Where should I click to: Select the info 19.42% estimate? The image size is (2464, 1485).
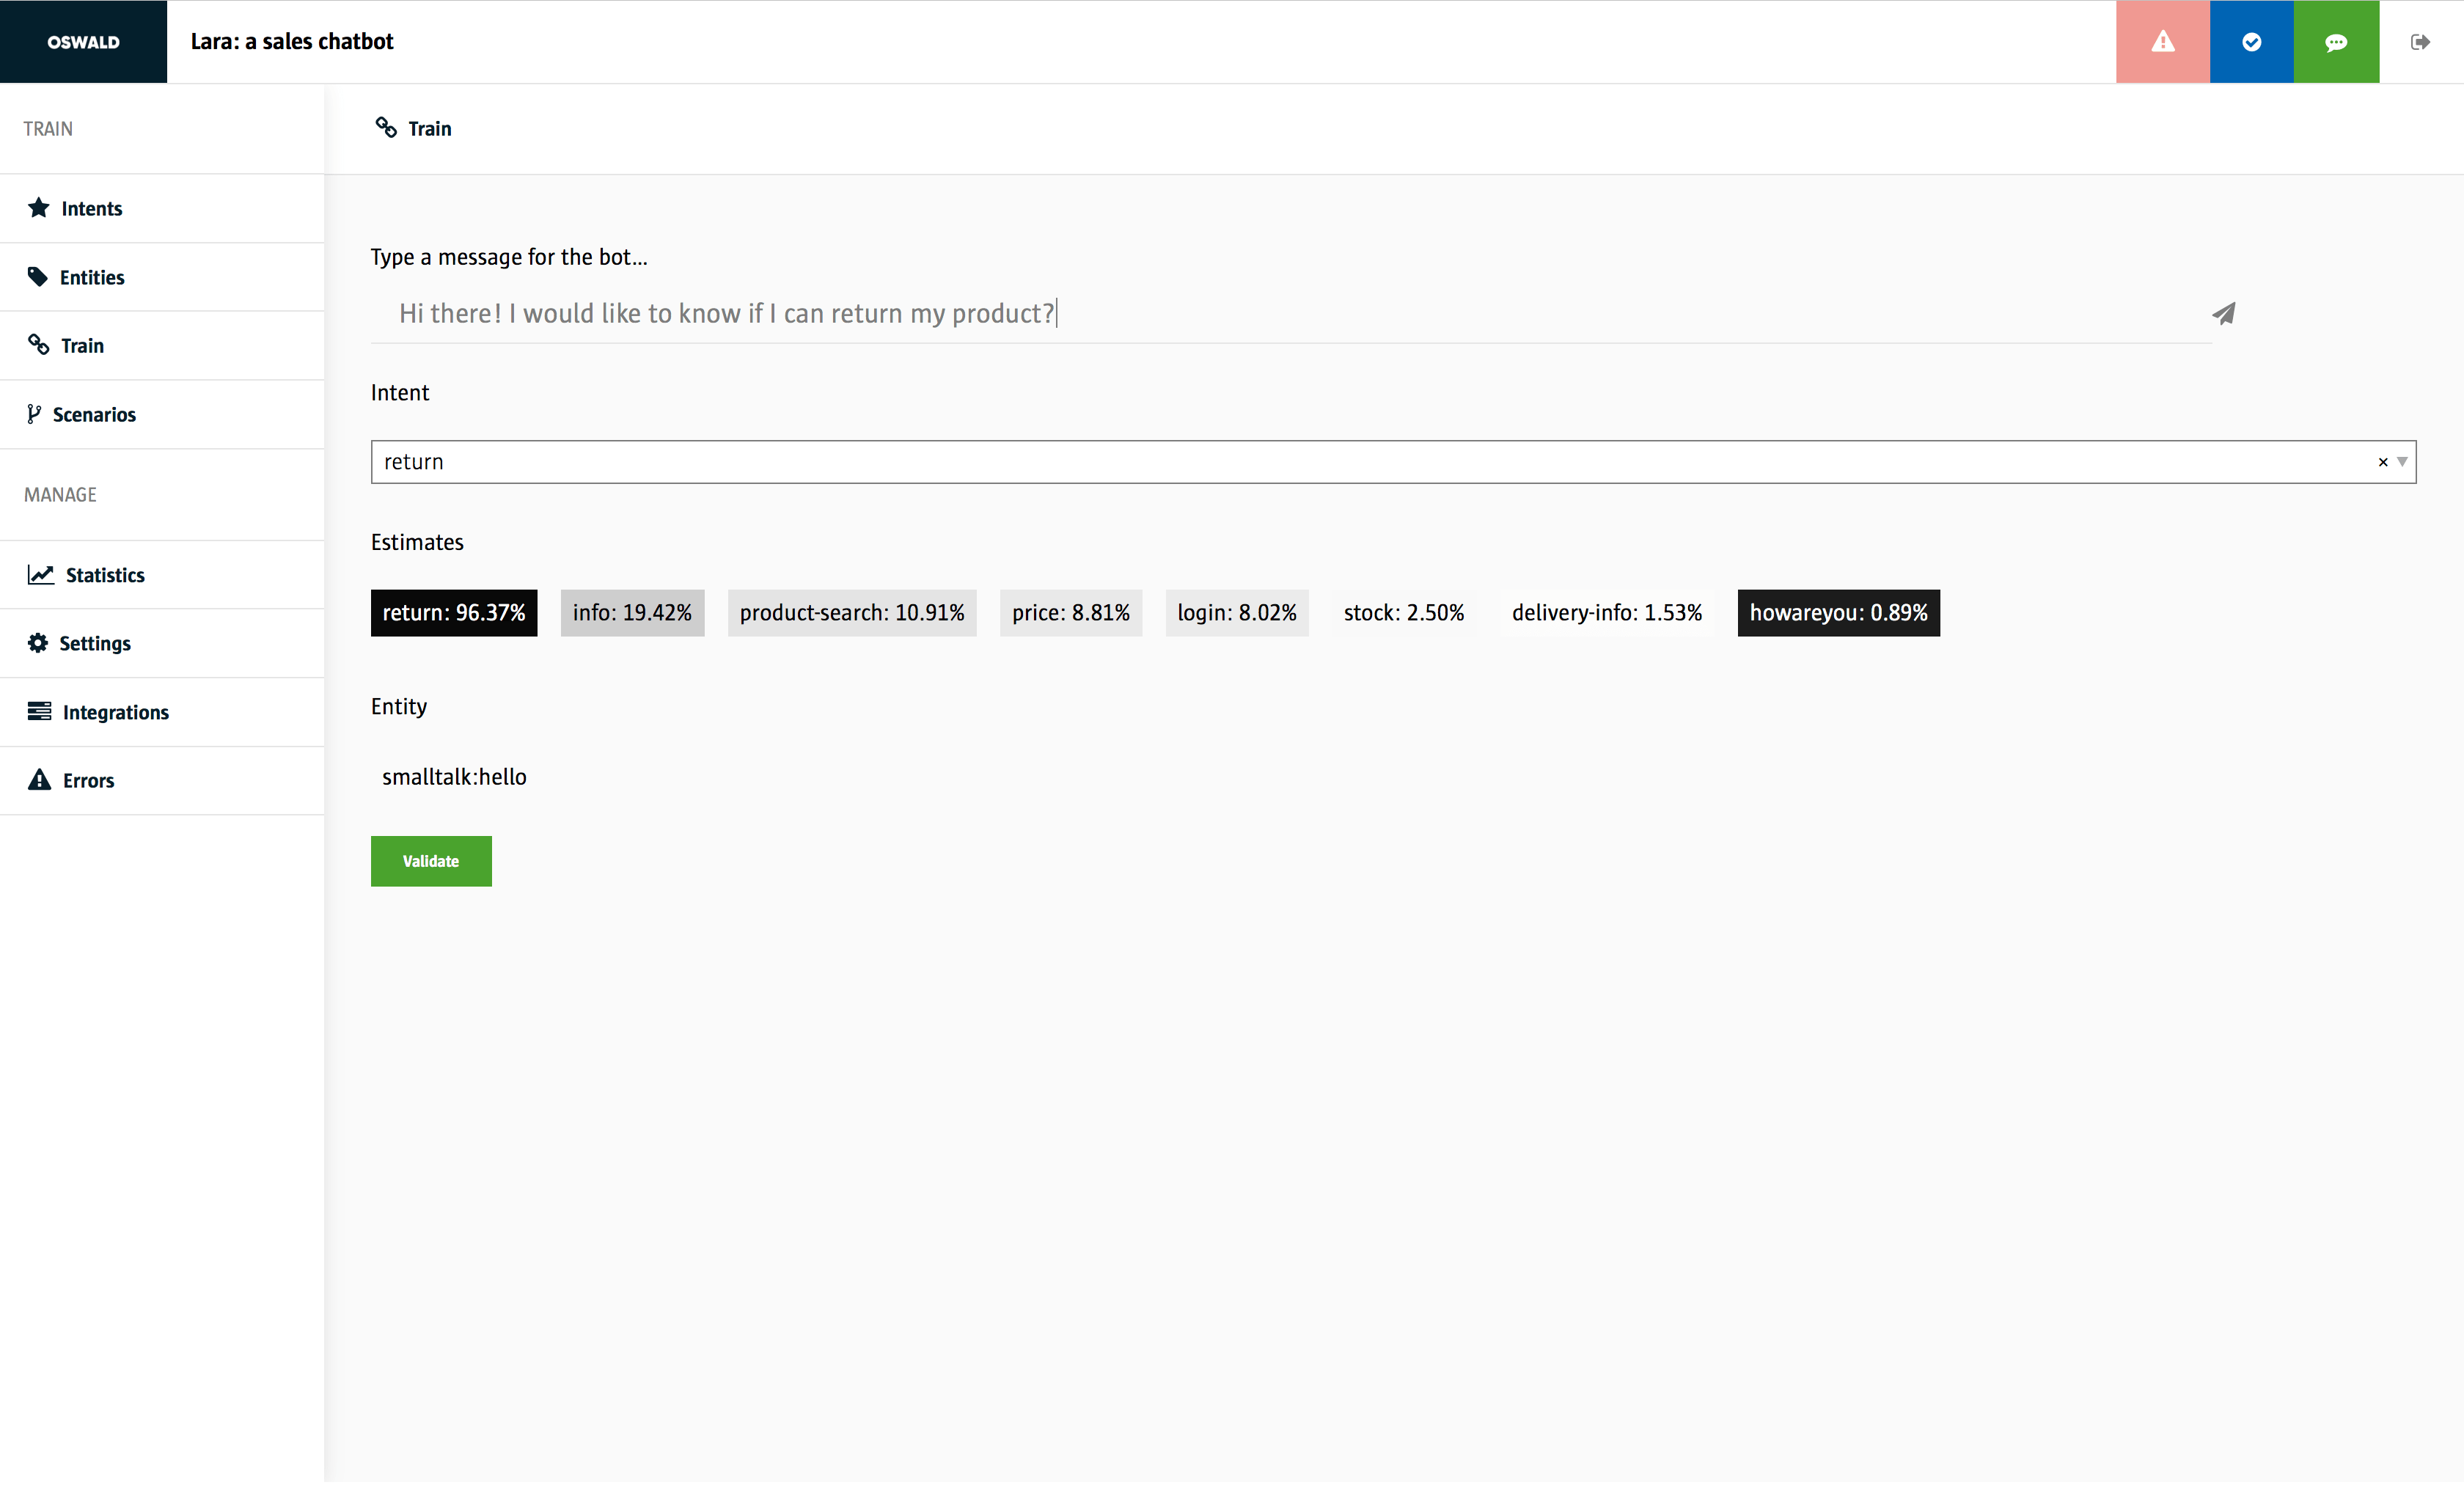click(632, 613)
